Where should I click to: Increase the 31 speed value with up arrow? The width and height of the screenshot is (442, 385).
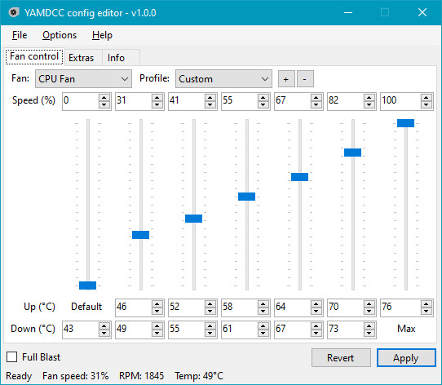tap(157, 98)
